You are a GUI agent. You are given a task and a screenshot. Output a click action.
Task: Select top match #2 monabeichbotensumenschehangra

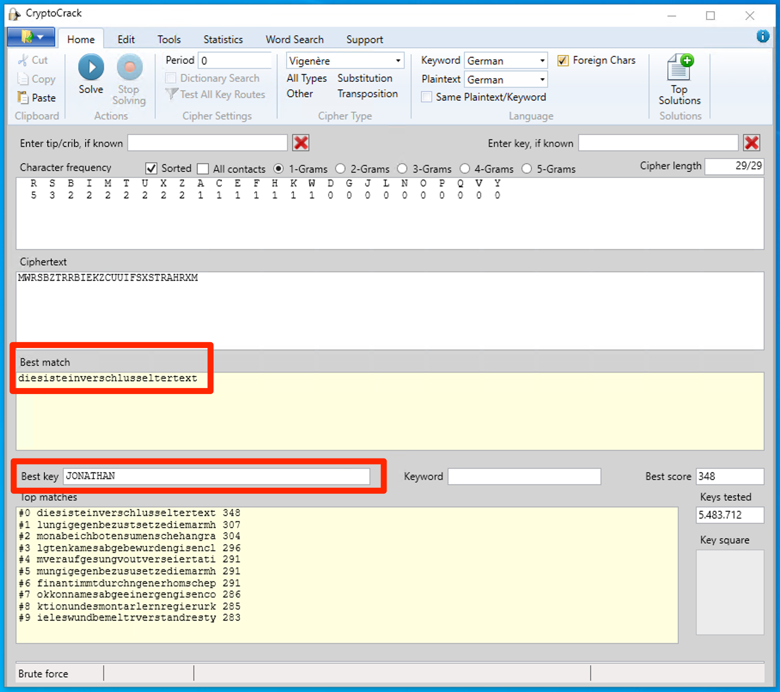point(130,536)
